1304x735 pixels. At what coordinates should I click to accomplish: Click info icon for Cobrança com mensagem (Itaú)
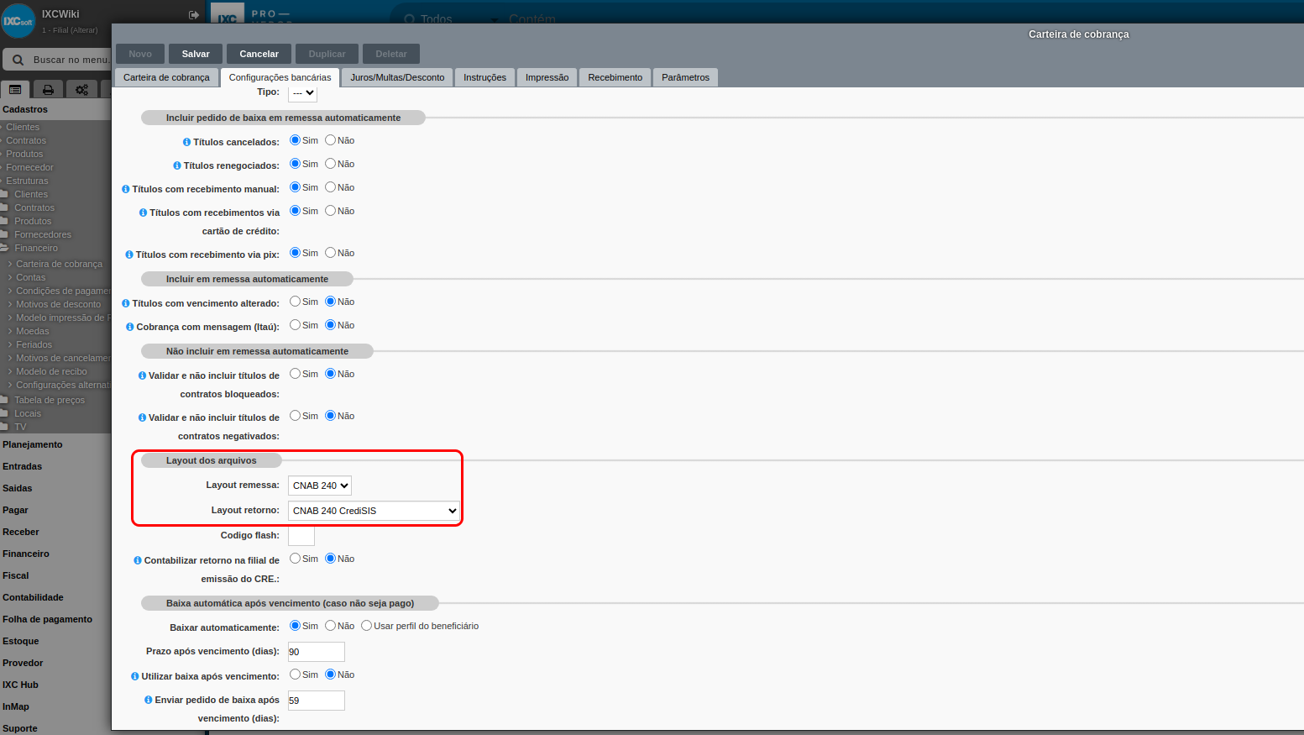coord(130,327)
